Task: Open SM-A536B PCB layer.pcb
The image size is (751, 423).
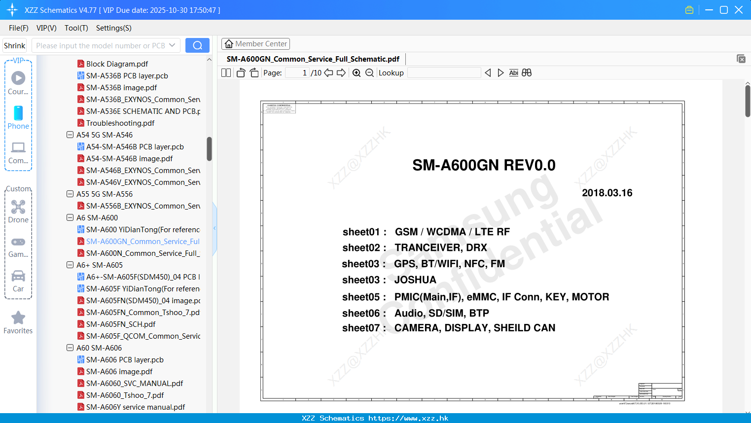Action: [122, 75]
